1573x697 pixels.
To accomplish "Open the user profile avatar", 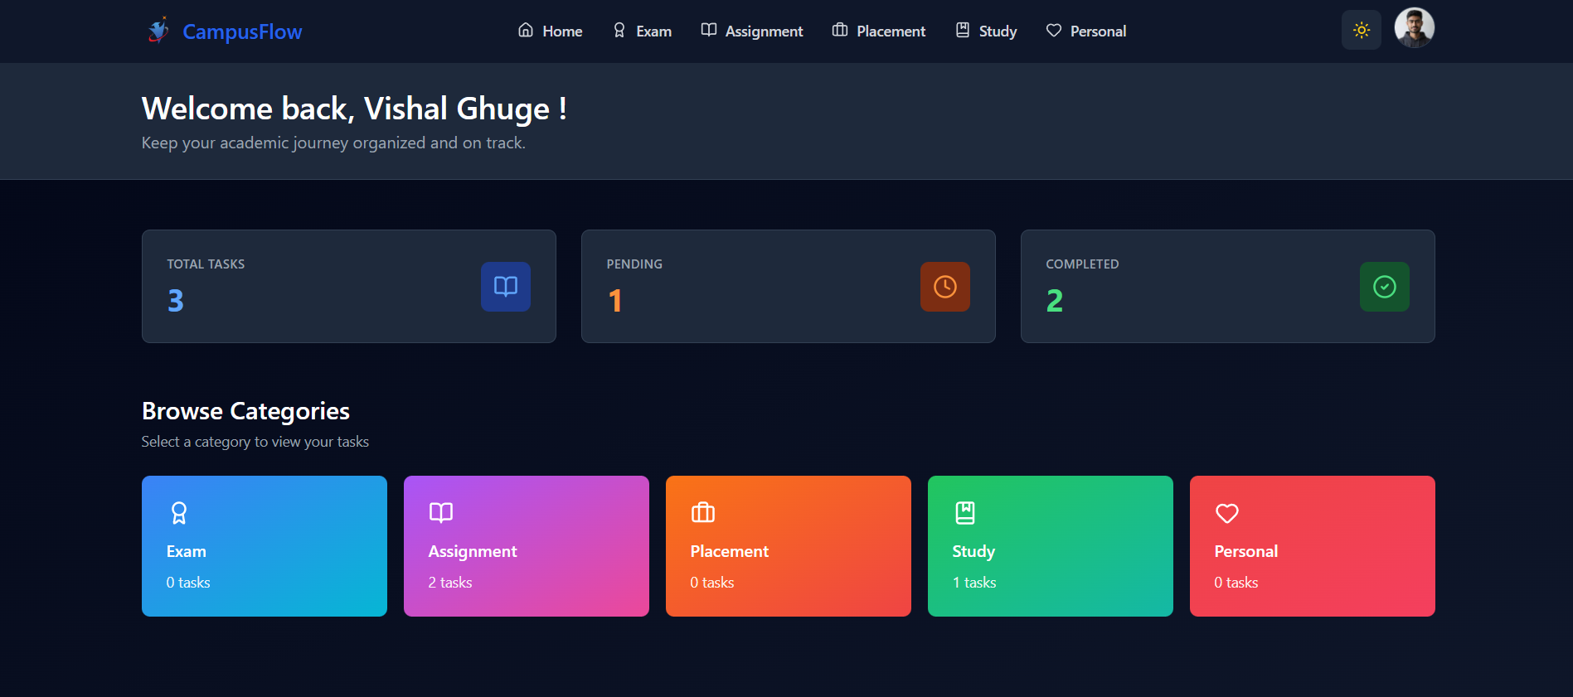I will 1414,29.
